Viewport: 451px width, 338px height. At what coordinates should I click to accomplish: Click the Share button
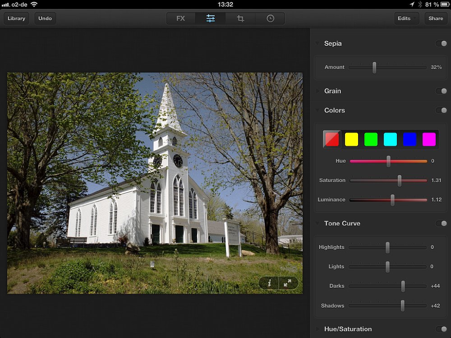[436, 18]
